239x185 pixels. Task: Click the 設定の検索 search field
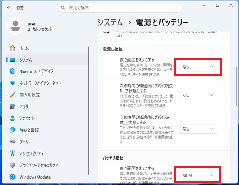point(119,8)
